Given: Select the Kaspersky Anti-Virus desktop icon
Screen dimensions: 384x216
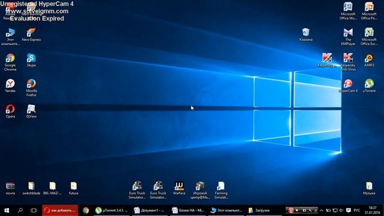Looking at the screenshot, I should (348, 62).
